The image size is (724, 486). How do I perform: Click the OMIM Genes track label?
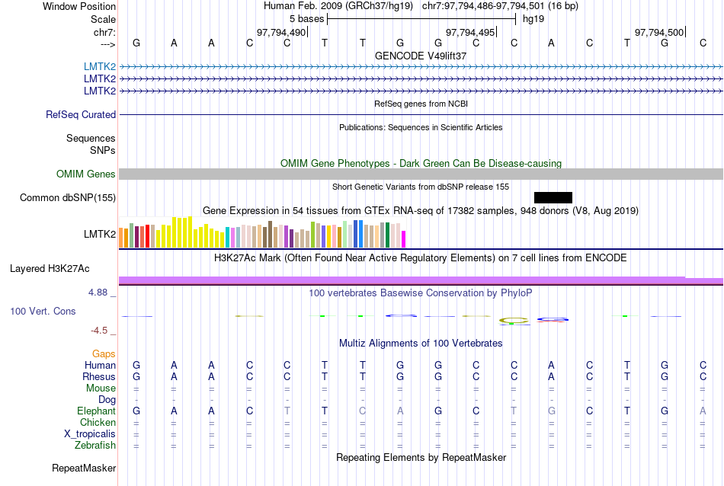[86, 174]
